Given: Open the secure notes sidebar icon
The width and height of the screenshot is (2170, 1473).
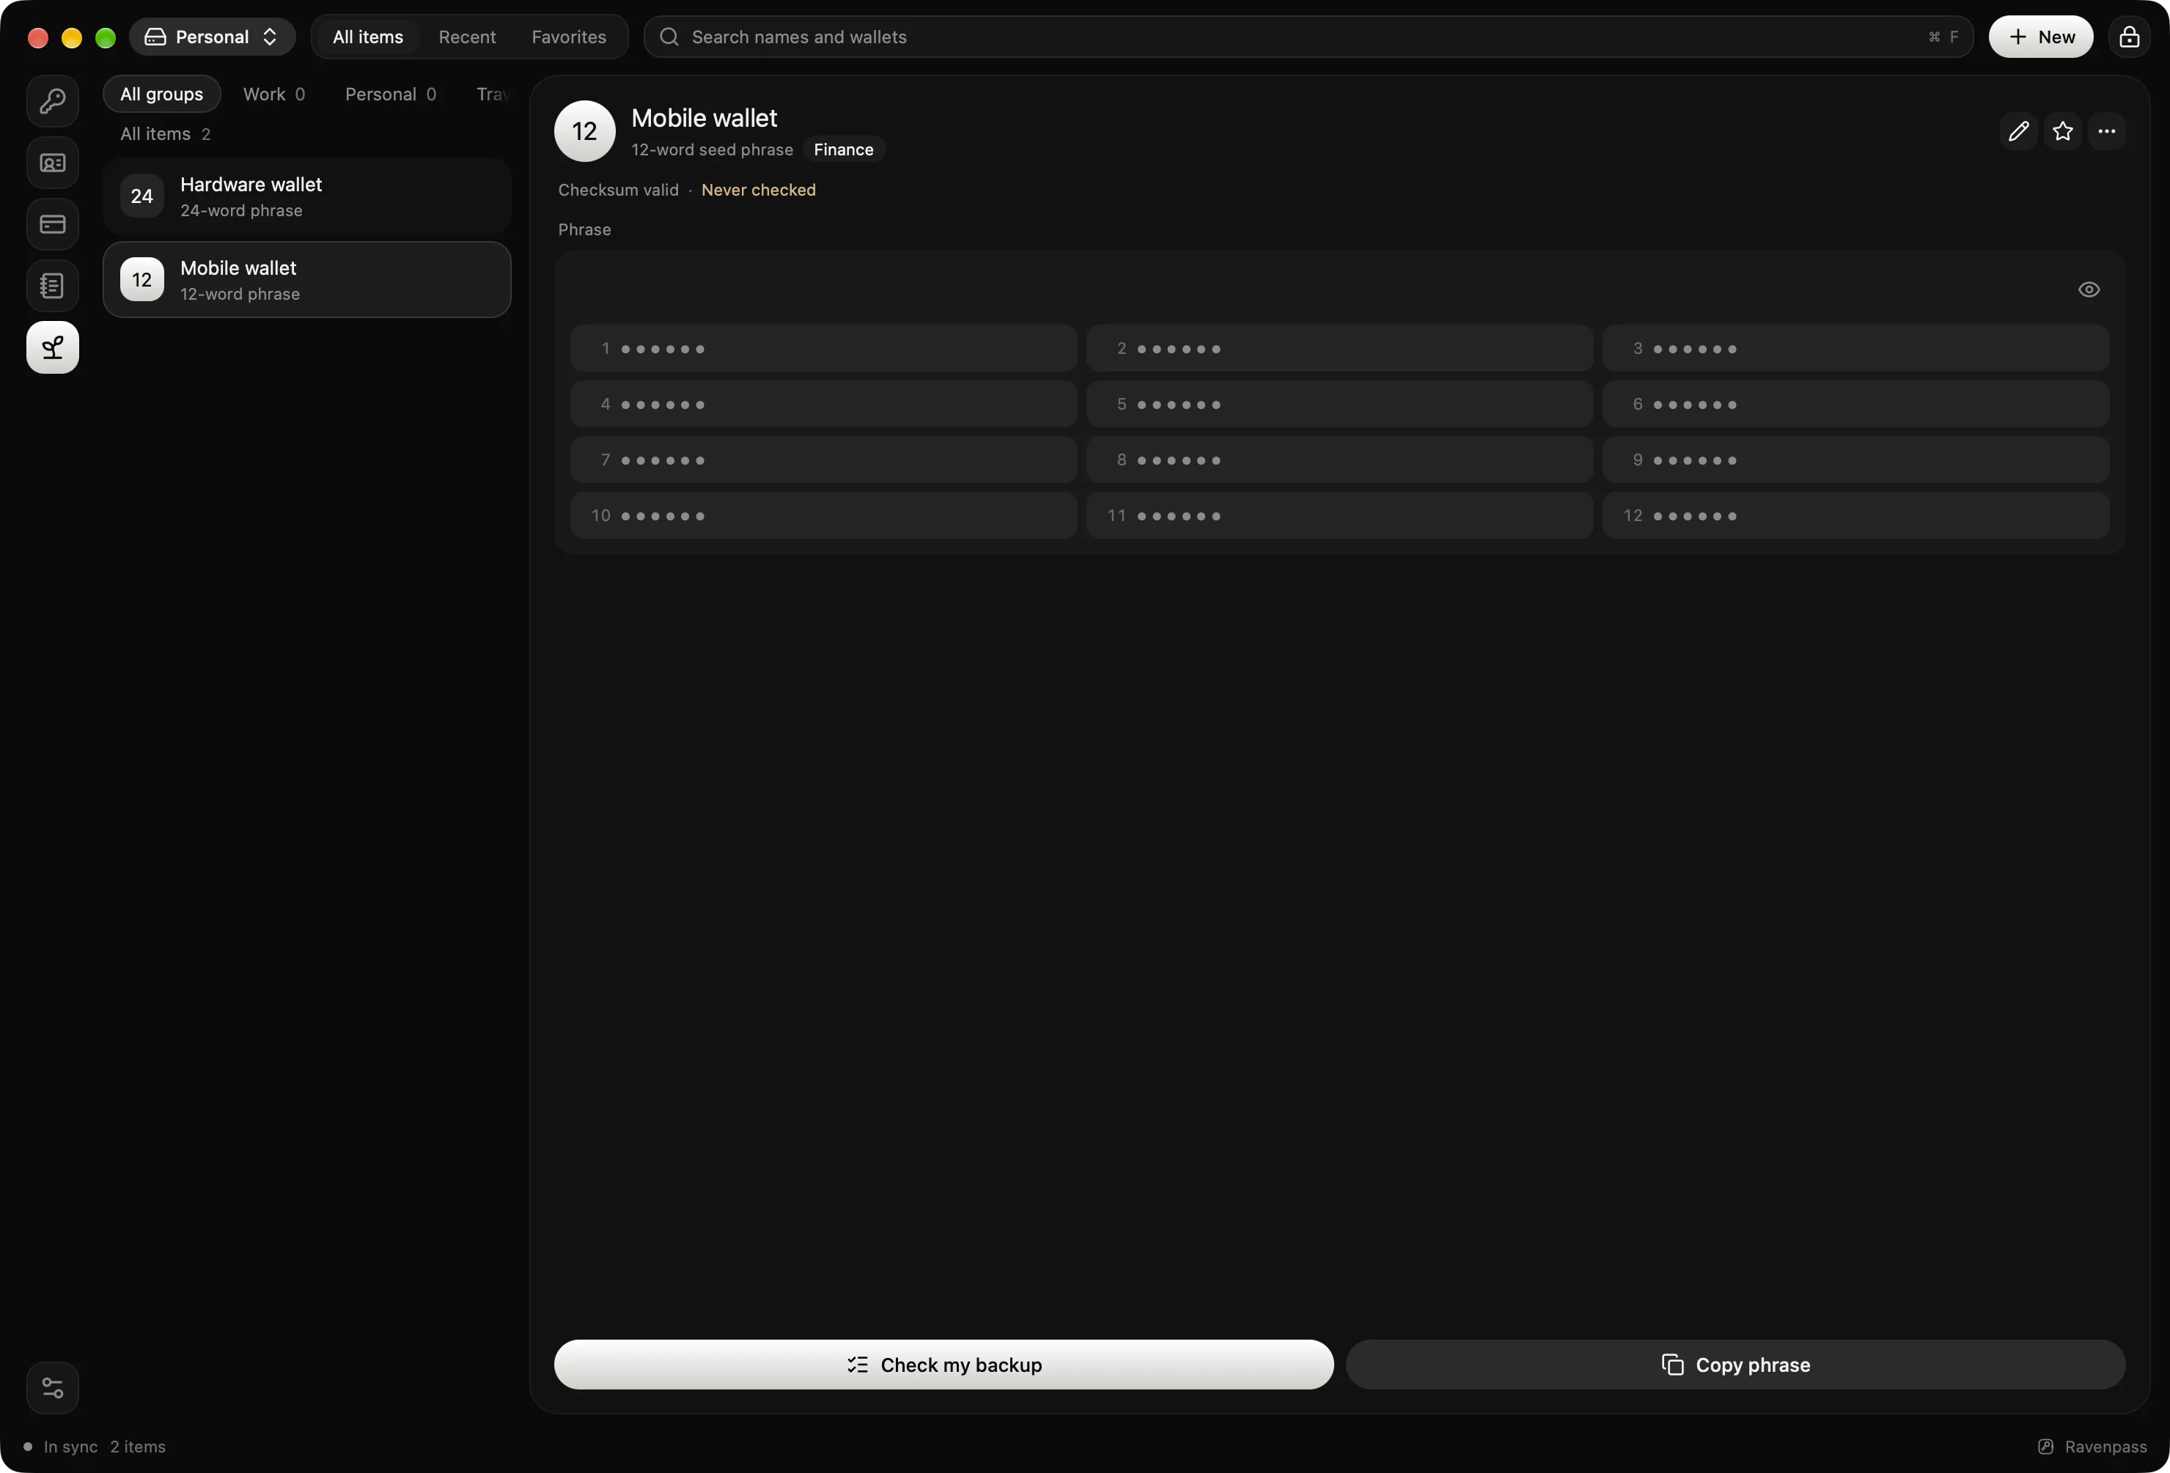Looking at the screenshot, I should 52,286.
